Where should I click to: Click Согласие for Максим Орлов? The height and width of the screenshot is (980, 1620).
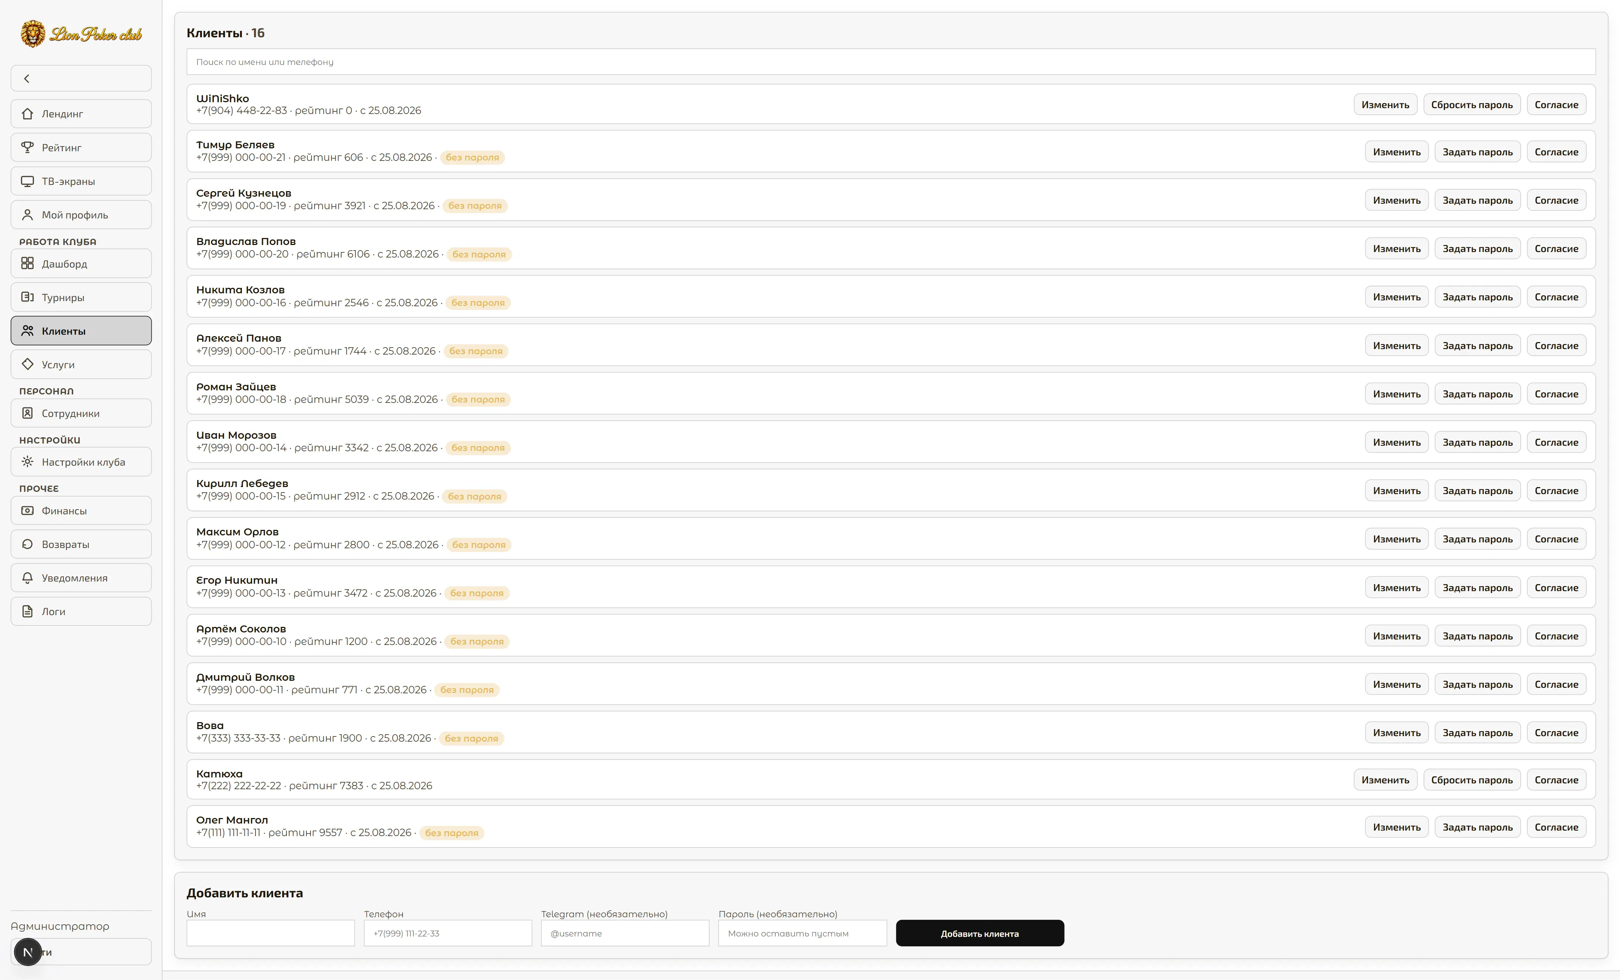(1556, 539)
